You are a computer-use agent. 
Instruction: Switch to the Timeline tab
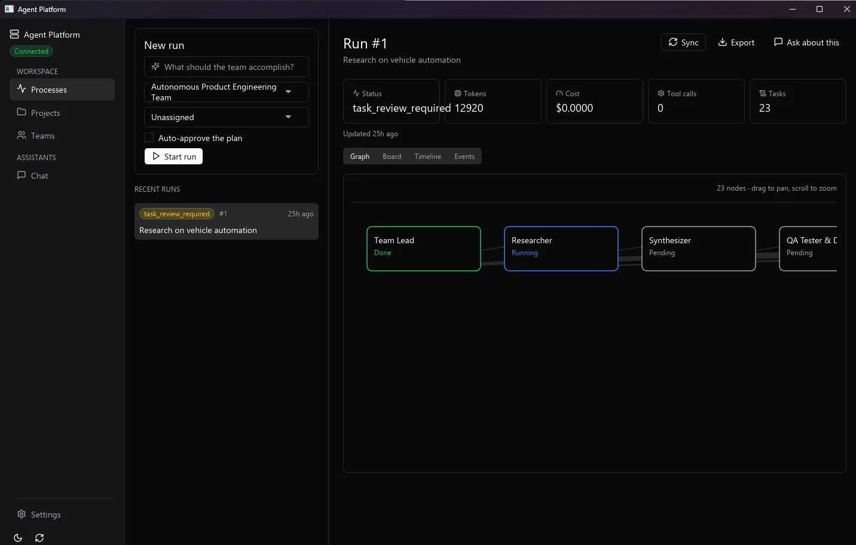click(428, 157)
